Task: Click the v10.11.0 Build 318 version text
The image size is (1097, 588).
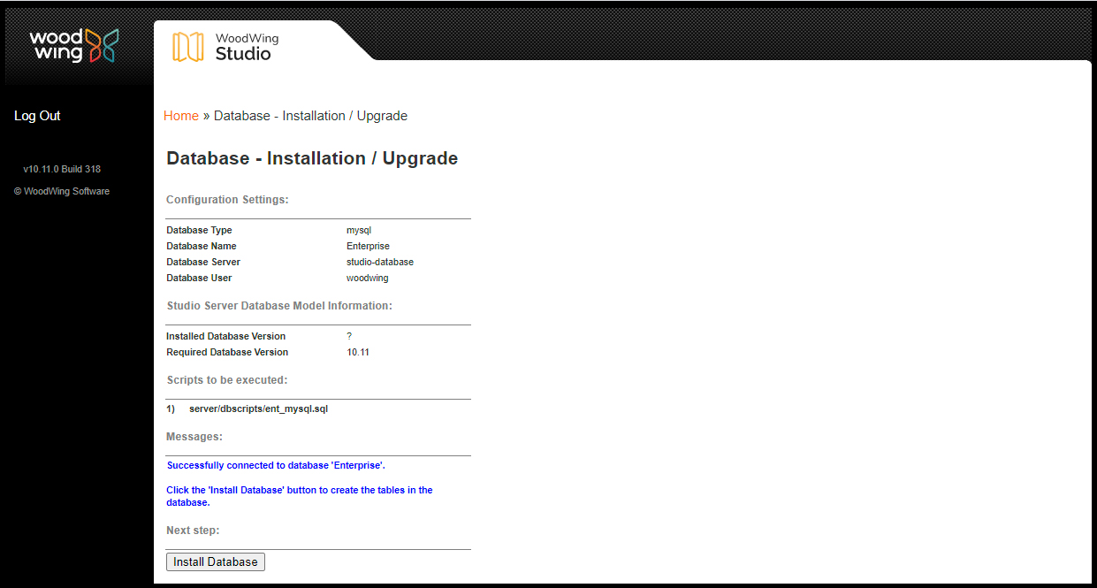Action: click(62, 169)
